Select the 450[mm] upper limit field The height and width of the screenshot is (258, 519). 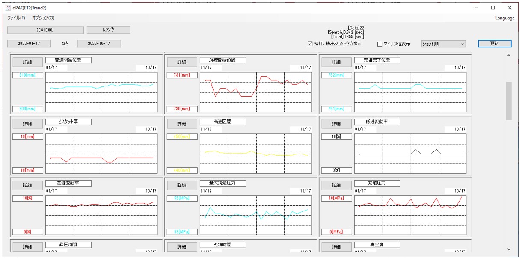pos(182,137)
